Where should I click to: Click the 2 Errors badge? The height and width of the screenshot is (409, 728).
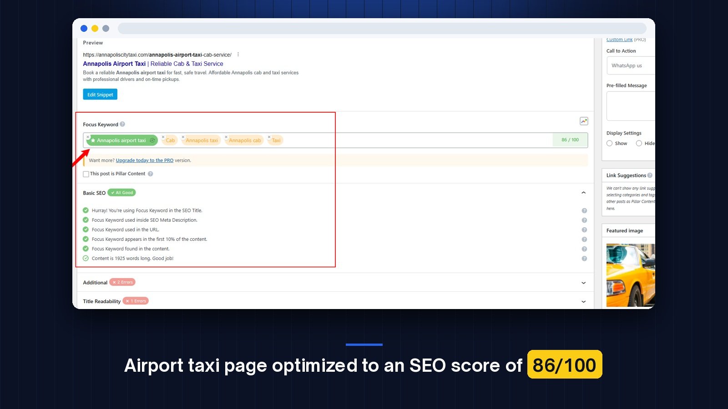[122, 282]
